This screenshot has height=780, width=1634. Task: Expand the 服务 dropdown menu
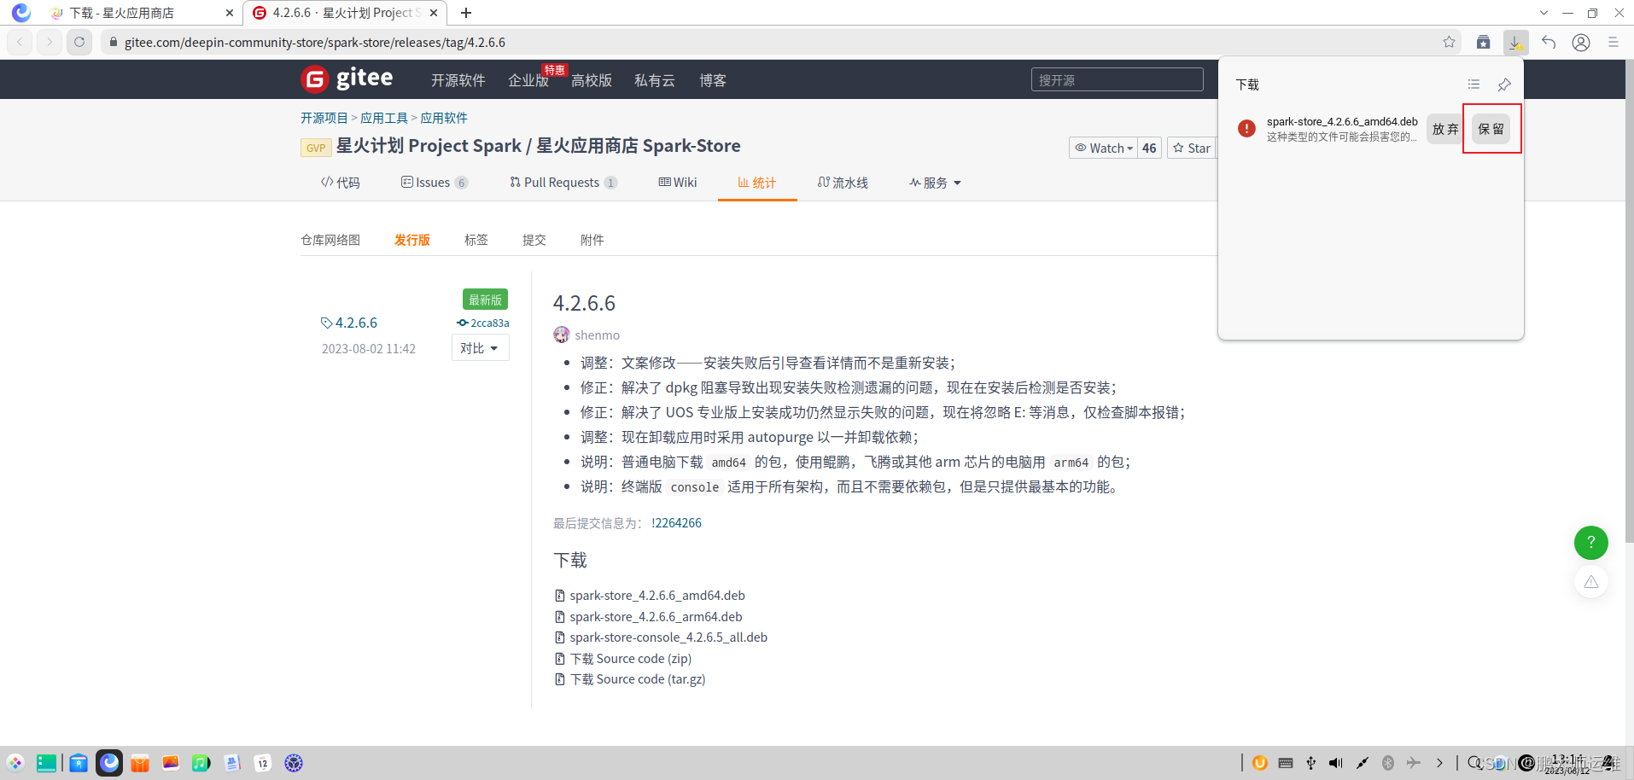coord(935,182)
